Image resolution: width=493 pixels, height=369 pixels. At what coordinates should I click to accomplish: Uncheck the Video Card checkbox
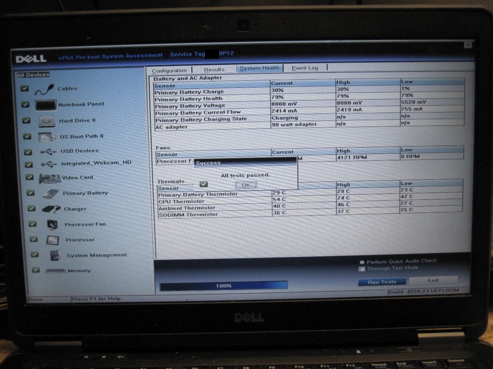[29, 177]
